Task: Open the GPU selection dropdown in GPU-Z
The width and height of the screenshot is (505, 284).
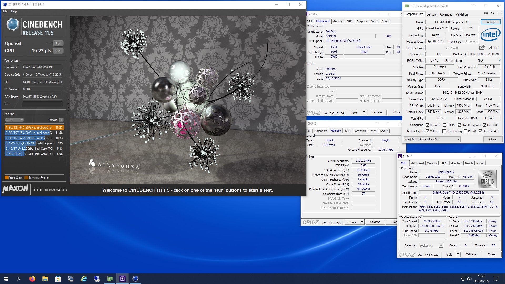Action: pyautogui.click(x=432, y=139)
